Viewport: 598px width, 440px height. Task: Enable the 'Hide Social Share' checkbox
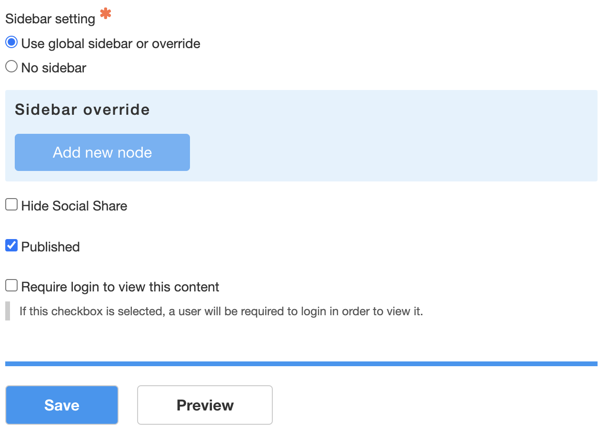pos(11,204)
